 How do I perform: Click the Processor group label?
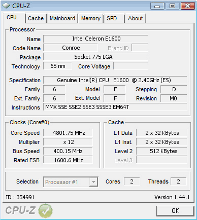[x=22, y=29]
